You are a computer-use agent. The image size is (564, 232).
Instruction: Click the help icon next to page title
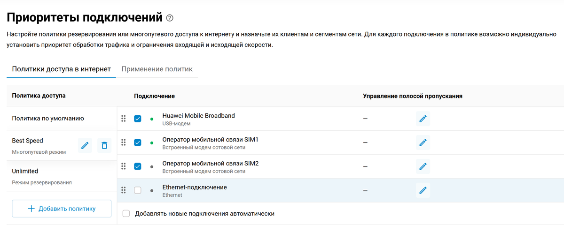tap(170, 18)
